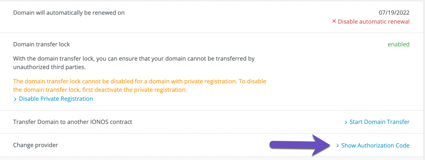This screenshot has height=160, width=425.
Task: Select the Change provider heading
Action: 35,145
